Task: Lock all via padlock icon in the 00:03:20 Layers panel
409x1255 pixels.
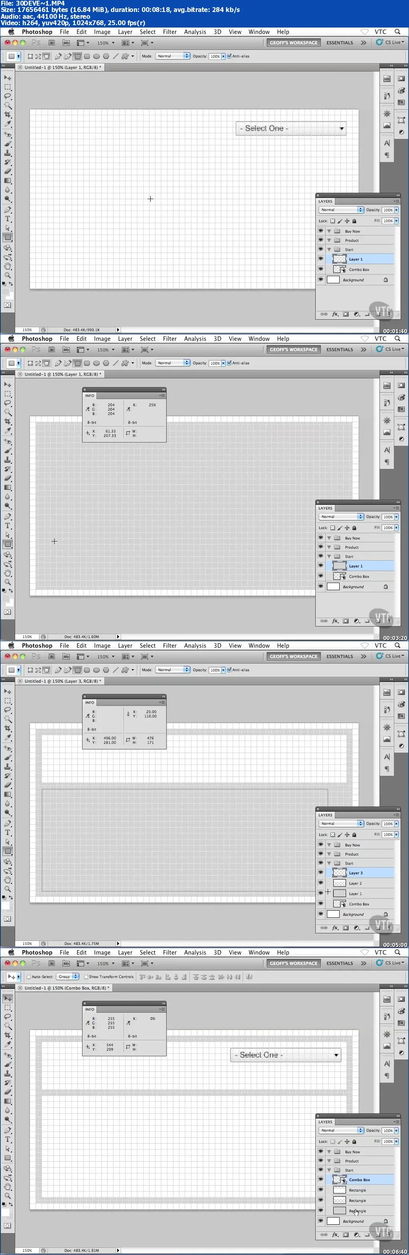Action: pyautogui.click(x=354, y=528)
